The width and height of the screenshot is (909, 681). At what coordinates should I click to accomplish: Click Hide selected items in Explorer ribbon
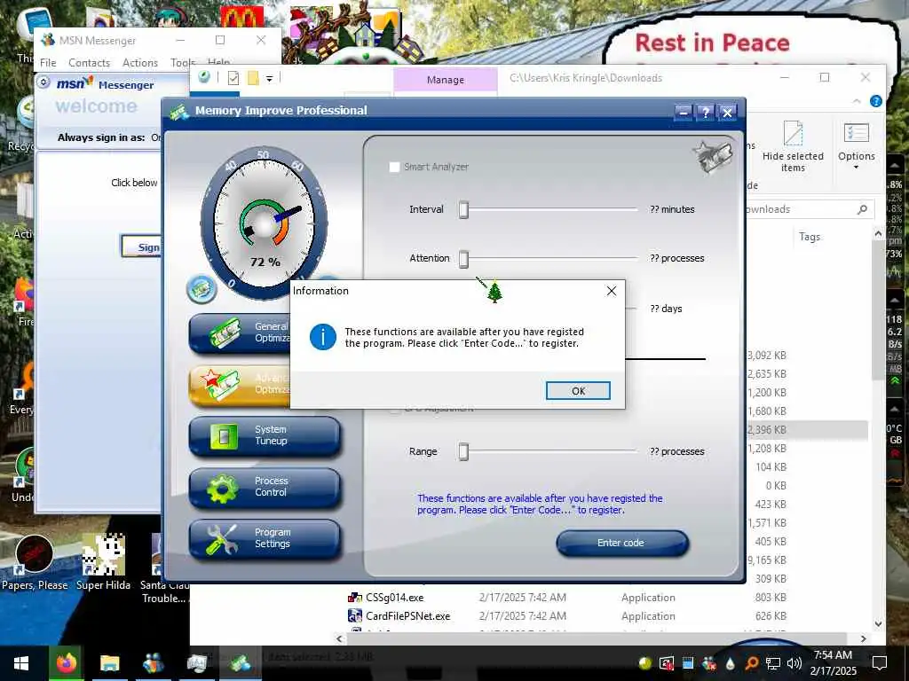point(793,146)
